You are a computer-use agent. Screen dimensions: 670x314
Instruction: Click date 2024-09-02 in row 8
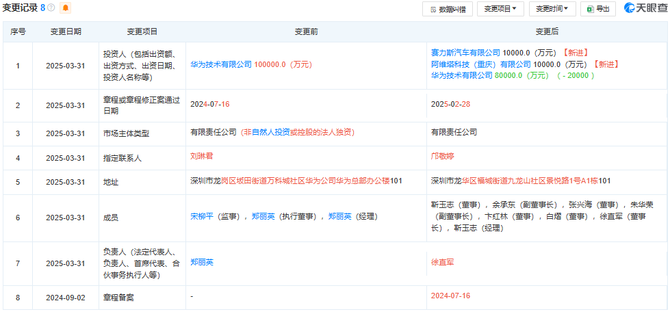click(66, 298)
